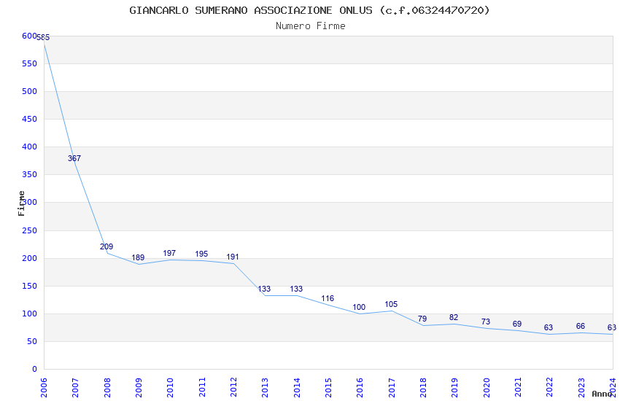Click the 2020 x-axis year label
The image size is (620, 401).
(x=487, y=388)
